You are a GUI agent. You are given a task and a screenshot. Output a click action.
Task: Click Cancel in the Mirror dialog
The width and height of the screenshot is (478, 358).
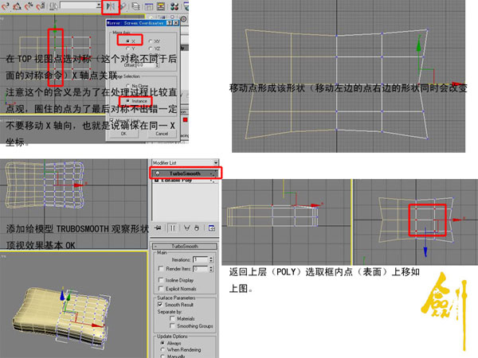[x=162, y=134]
